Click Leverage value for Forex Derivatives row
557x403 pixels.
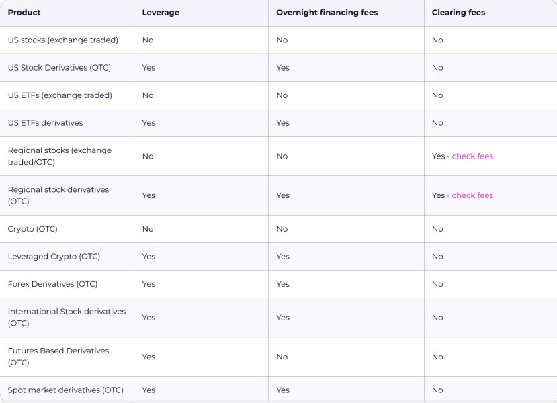pos(148,284)
